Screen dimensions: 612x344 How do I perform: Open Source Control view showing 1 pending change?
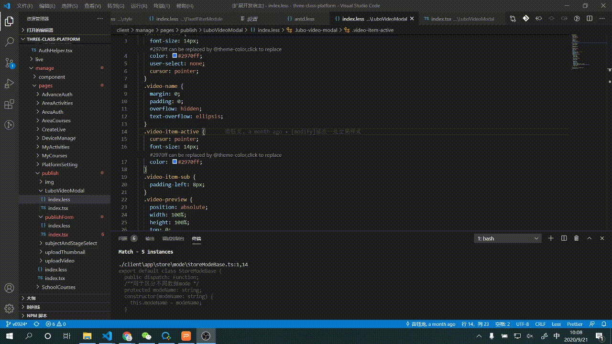[10, 64]
